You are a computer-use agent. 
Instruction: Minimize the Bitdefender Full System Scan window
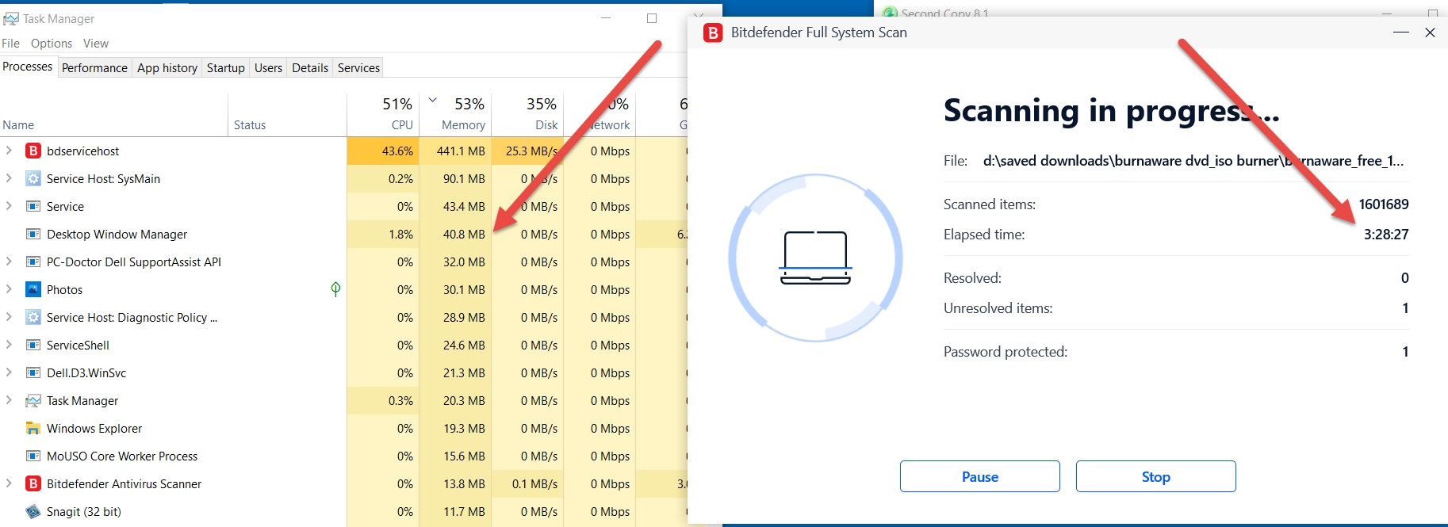[1401, 32]
